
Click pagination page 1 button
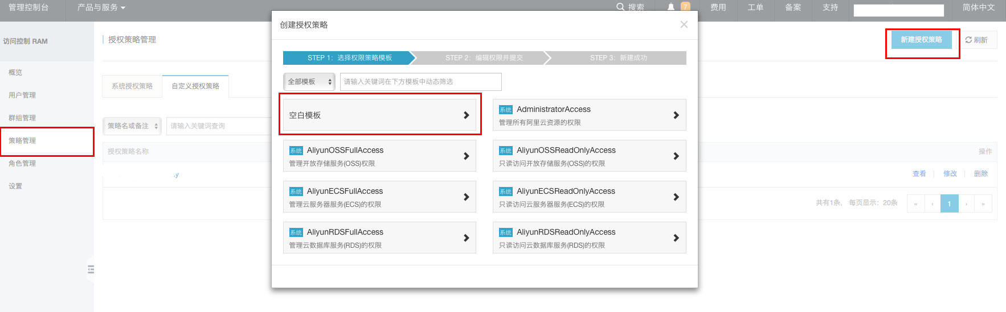tap(949, 203)
